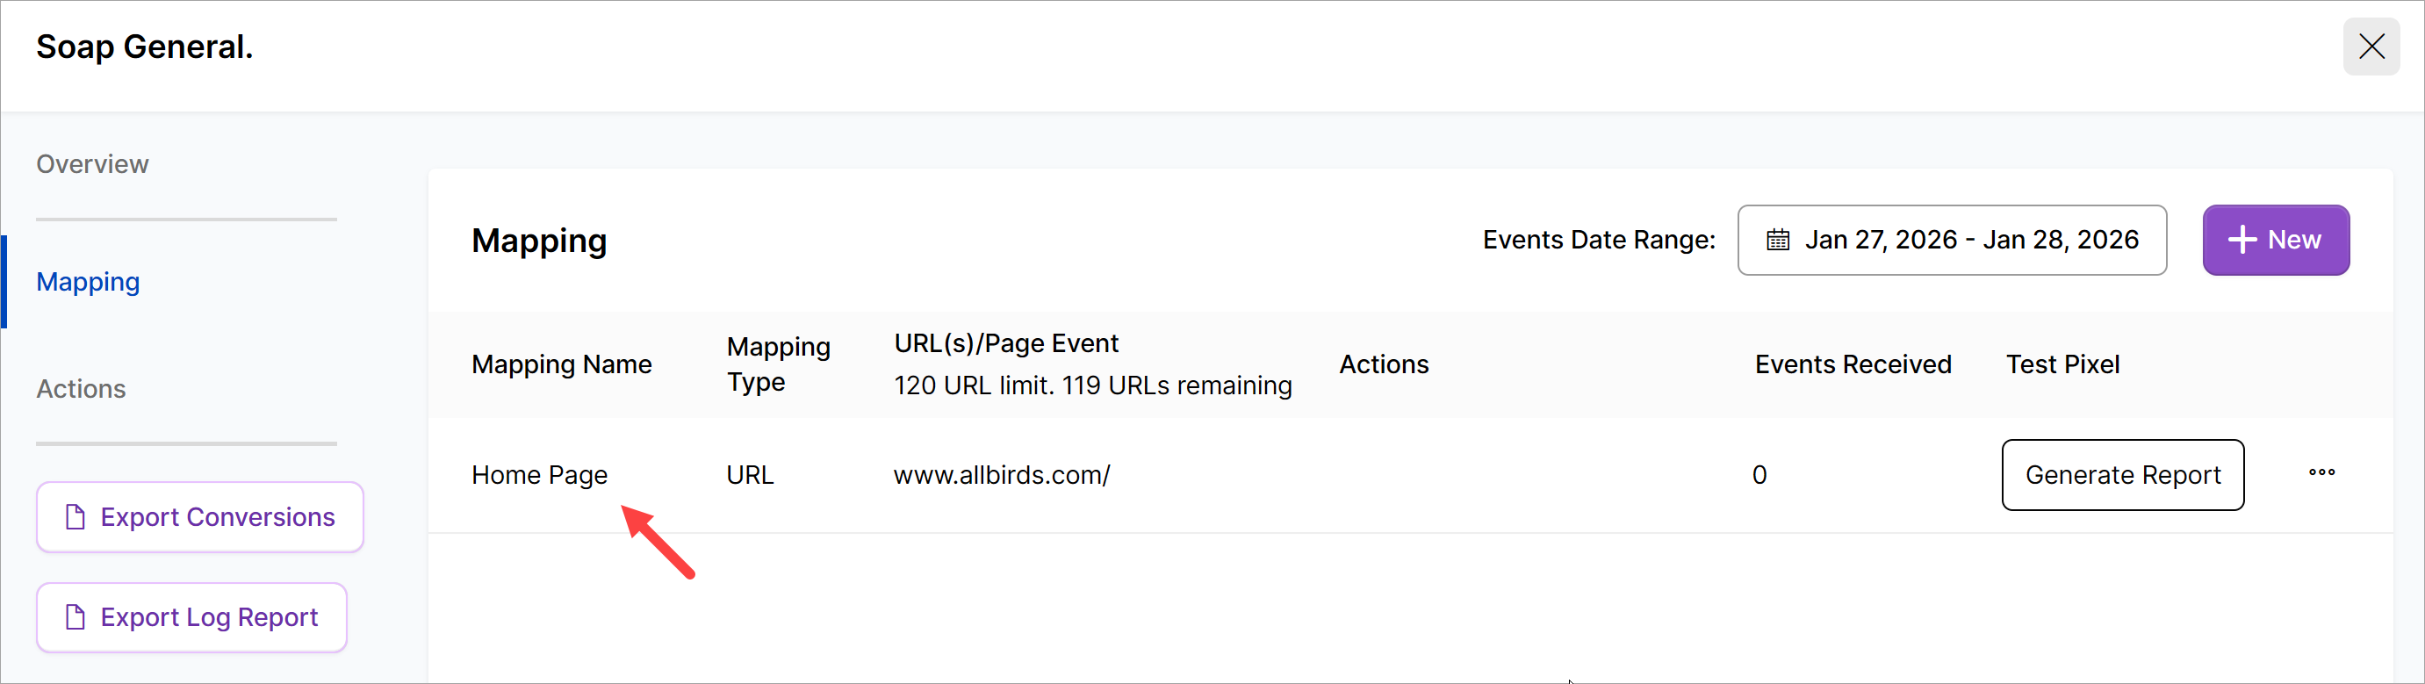Click the document icon in Export Conversions
Image resolution: width=2425 pixels, height=684 pixels.
click(x=76, y=516)
